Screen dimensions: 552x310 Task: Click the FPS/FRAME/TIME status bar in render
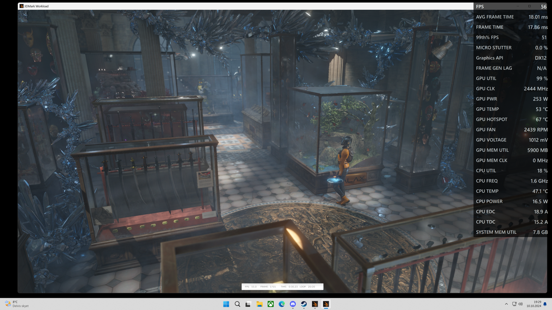[x=282, y=286]
